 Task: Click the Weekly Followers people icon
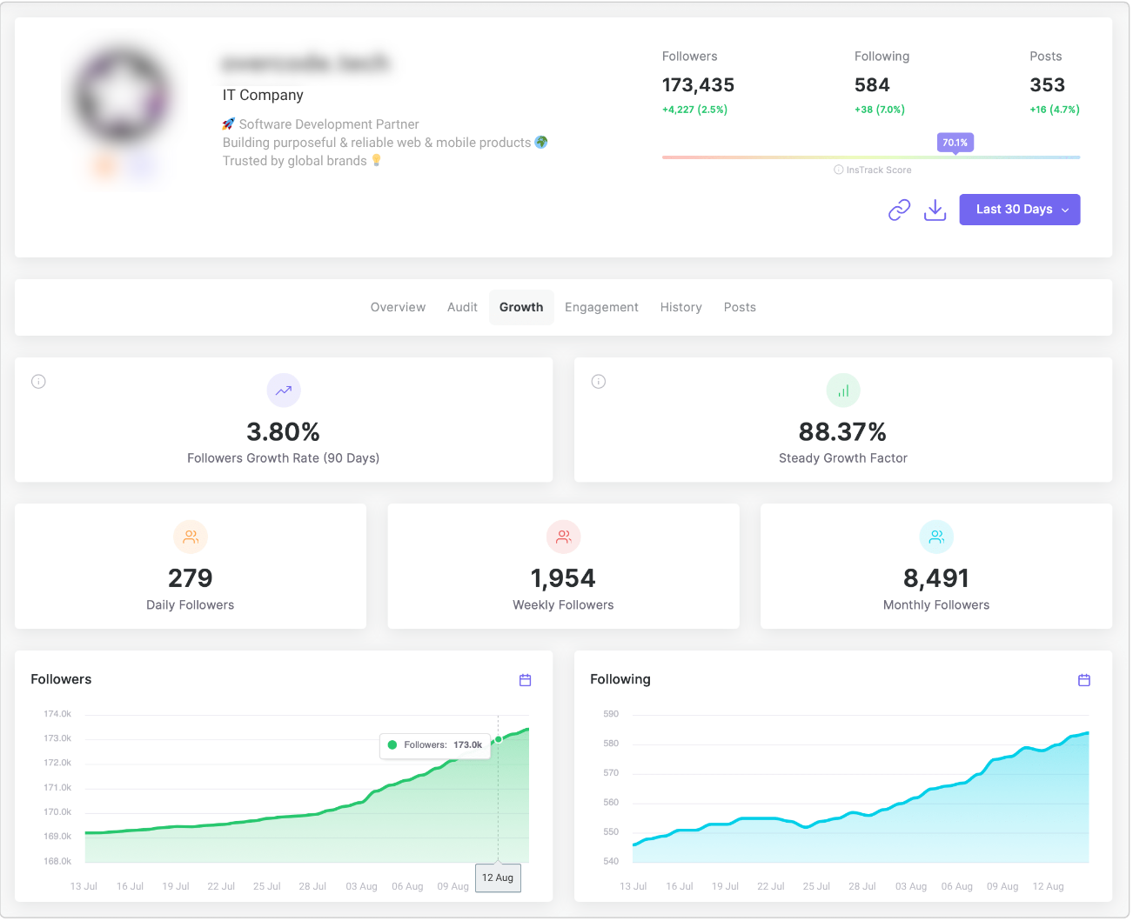click(563, 537)
